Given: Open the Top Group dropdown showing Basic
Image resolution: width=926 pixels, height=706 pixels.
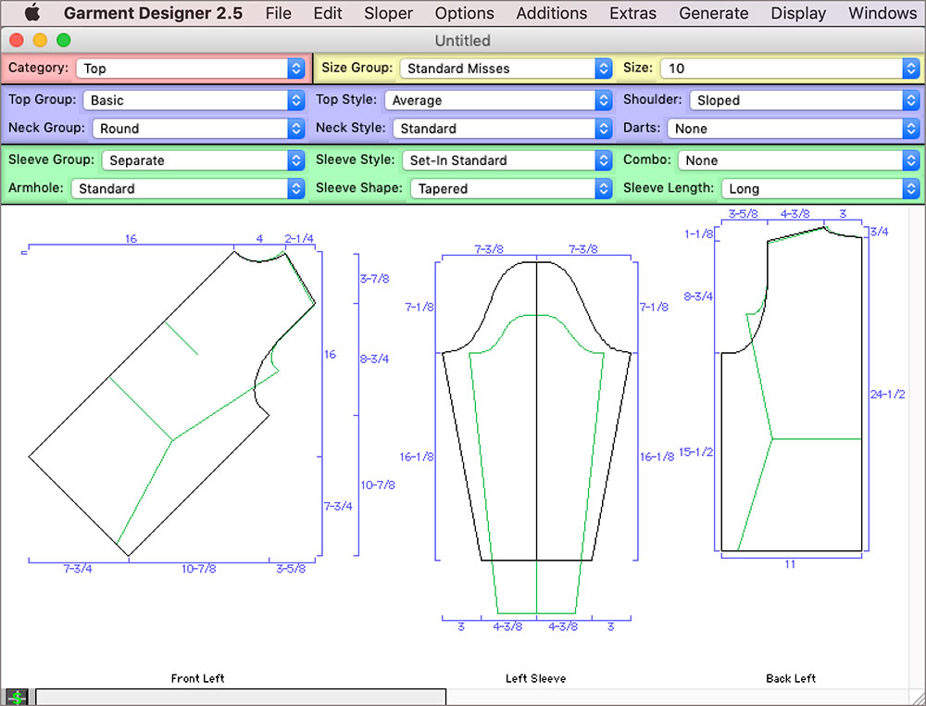Looking at the screenshot, I should [x=194, y=100].
